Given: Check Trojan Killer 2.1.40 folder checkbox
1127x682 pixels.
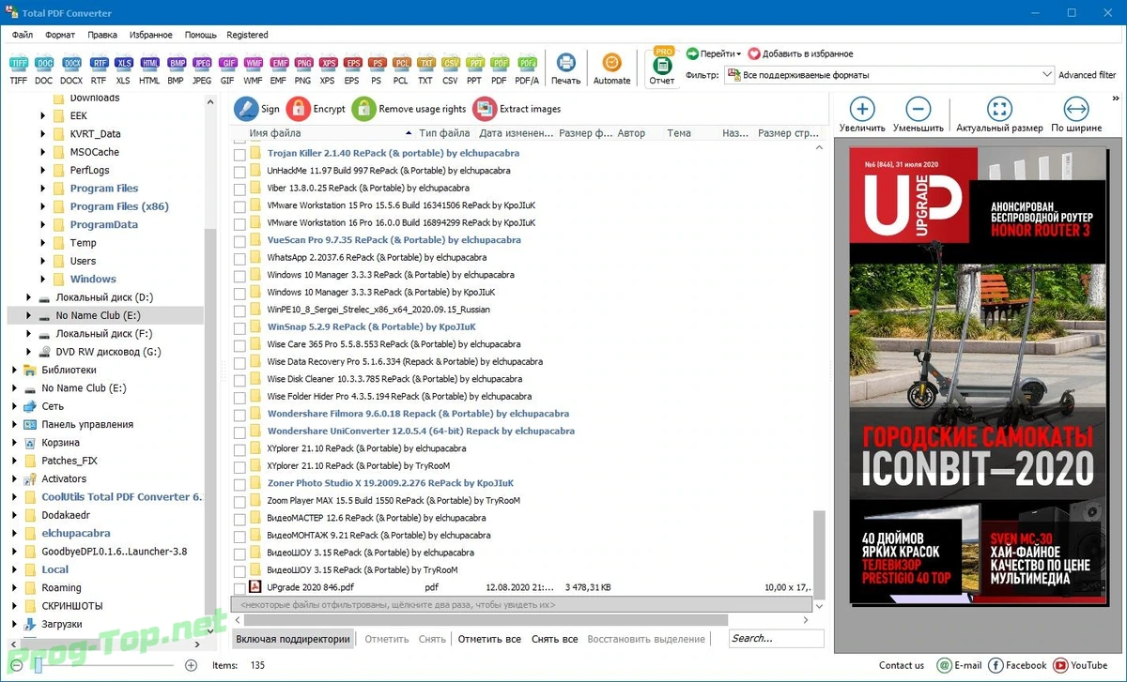Looking at the screenshot, I should coord(239,154).
